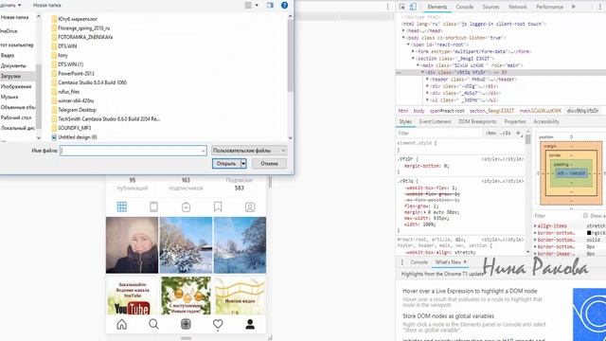This screenshot has height=341, width=606.
Task: Select the Telegram Desktop folder
Action: 74,110
